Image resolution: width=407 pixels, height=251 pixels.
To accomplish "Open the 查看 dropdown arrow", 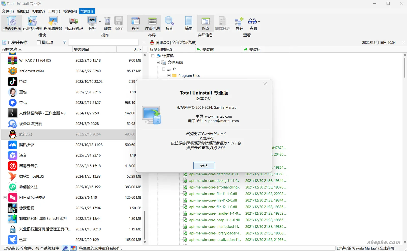I will (259, 22).
